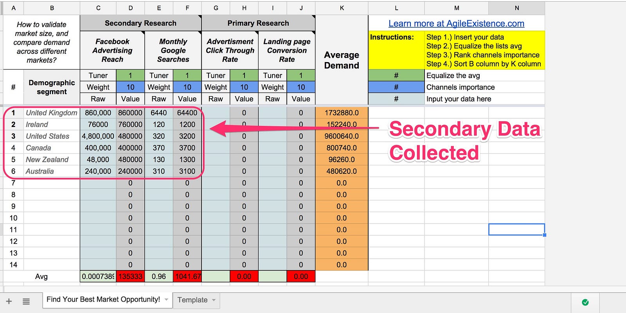
Task: Click Australia raw reach 240,000
Action: coord(98,172)
